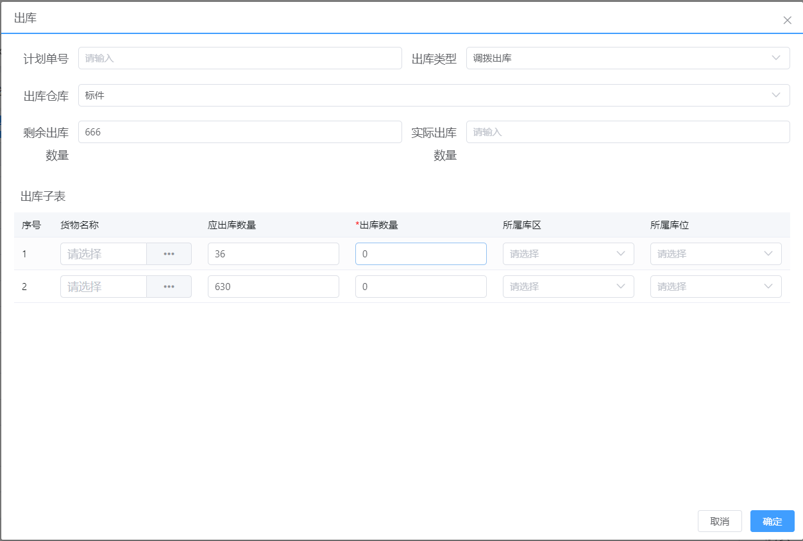This screenshot has height=541, width=803.
Task: Click the 出库数量 column header
Action: pos(377,225)
